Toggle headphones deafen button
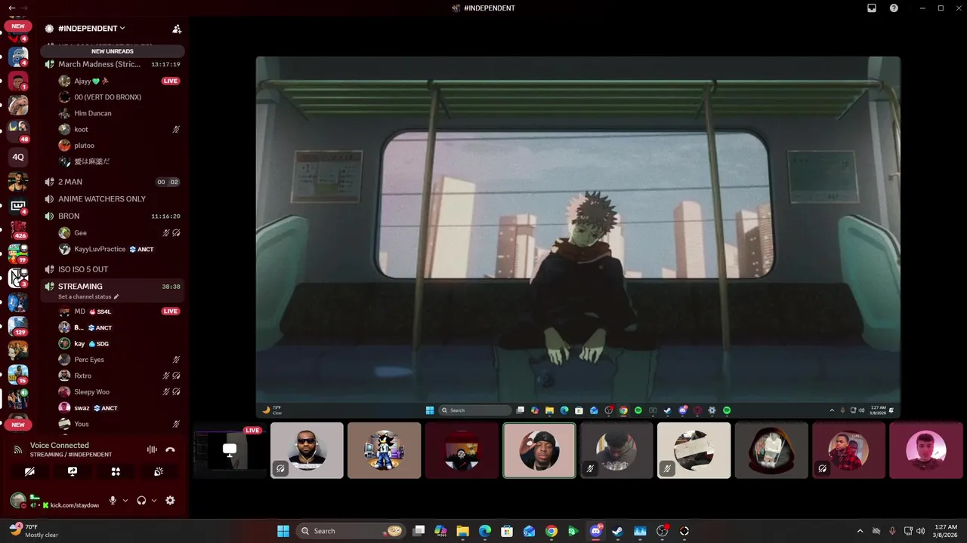The image size is (967, 543). click(141, 500)
